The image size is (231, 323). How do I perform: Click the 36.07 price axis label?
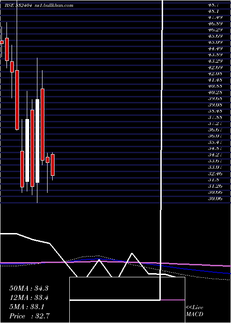click(x=215, y=136)
